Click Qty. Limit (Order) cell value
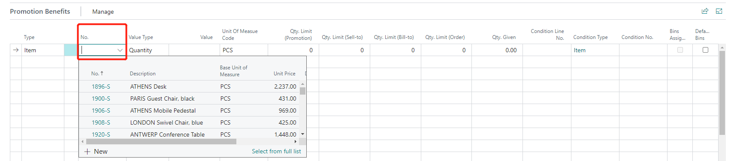Viewport: 731px width, 161px height. point(464,50)
